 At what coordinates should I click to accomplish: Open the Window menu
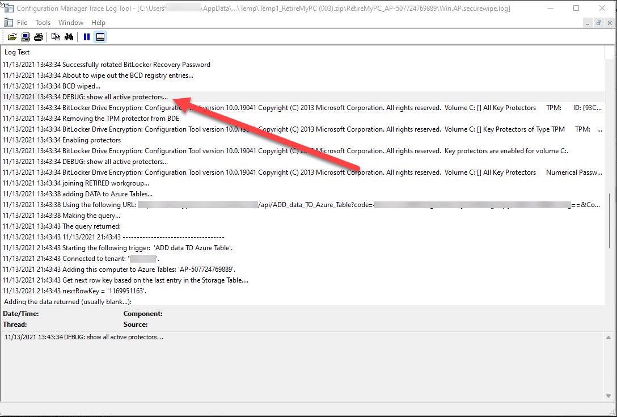(71, 23)
